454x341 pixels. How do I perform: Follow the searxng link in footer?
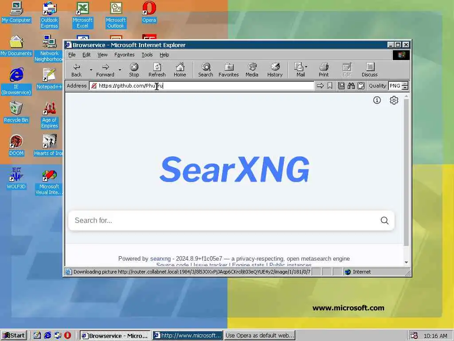point(160,259)
